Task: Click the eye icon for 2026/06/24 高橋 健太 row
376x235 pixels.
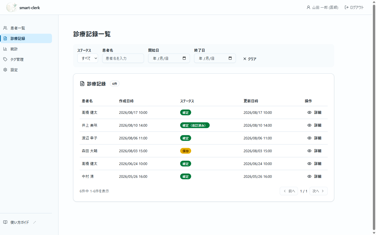Action: click(x=309, y=164)
